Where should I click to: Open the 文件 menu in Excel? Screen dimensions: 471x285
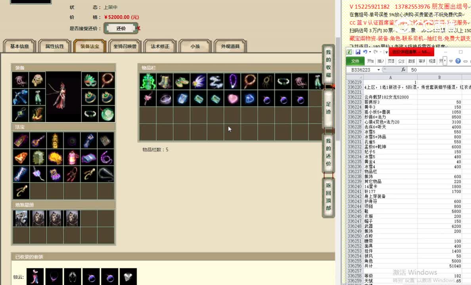click(x=355, y=61)
